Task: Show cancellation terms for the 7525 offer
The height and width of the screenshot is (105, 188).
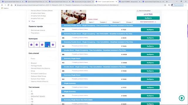Action: [x=80, y=29]
